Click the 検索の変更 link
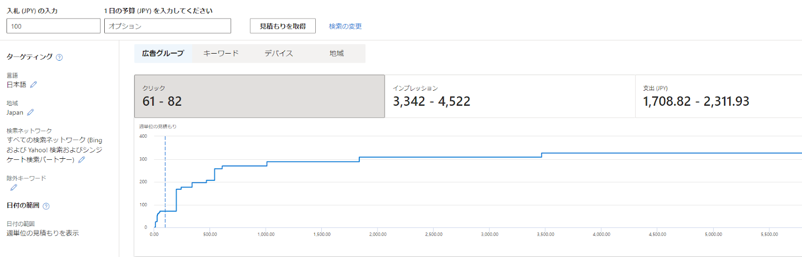The height and width of the screenshot is (257, 802). (345, 26)
